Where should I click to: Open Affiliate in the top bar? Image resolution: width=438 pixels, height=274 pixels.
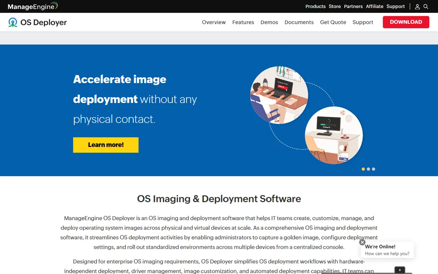tap(375, 6)
